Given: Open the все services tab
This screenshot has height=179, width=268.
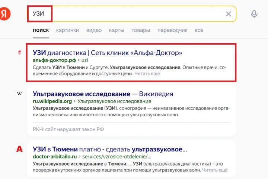Looking at the screenshot, I should (199, 30).
